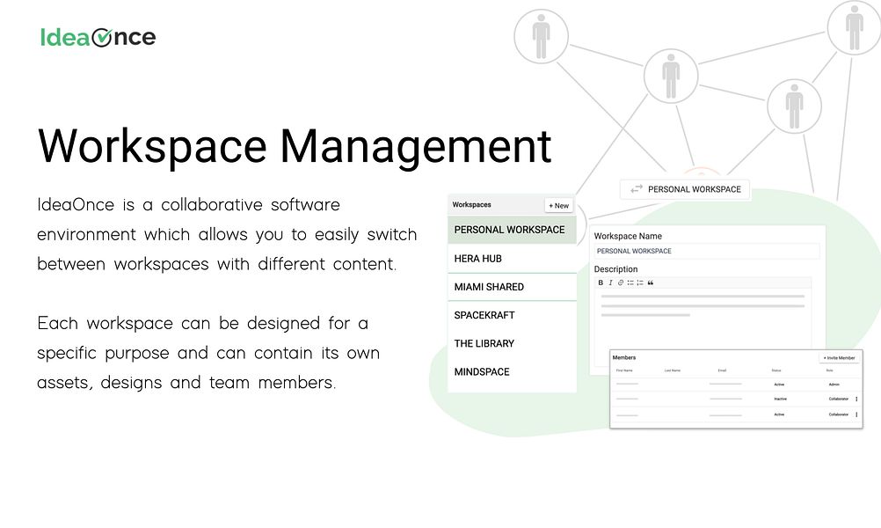Create a workspace with the + New button

(558, 206)
